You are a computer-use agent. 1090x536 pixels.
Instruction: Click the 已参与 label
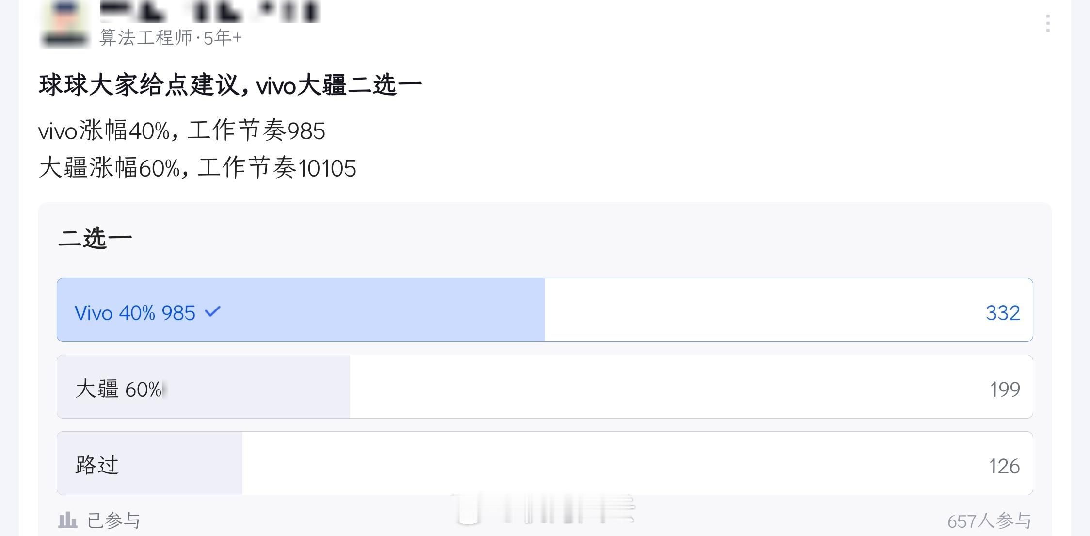coord(113,520)
